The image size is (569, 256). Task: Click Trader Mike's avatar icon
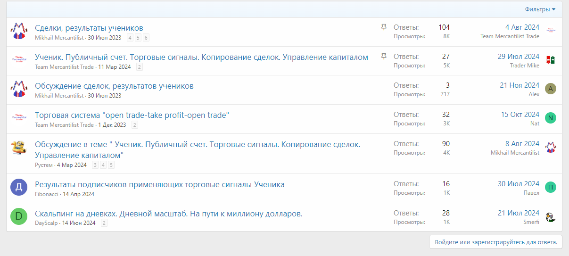(550, 60)
